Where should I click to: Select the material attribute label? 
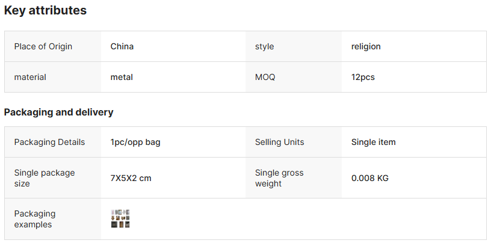(30, 77)
